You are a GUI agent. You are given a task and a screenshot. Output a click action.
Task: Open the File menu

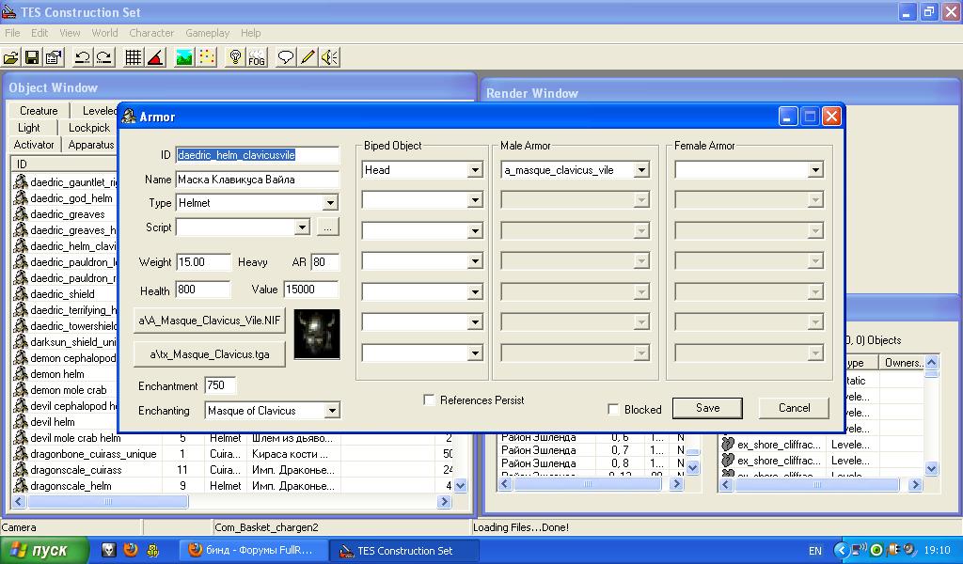tap(12, 33)
